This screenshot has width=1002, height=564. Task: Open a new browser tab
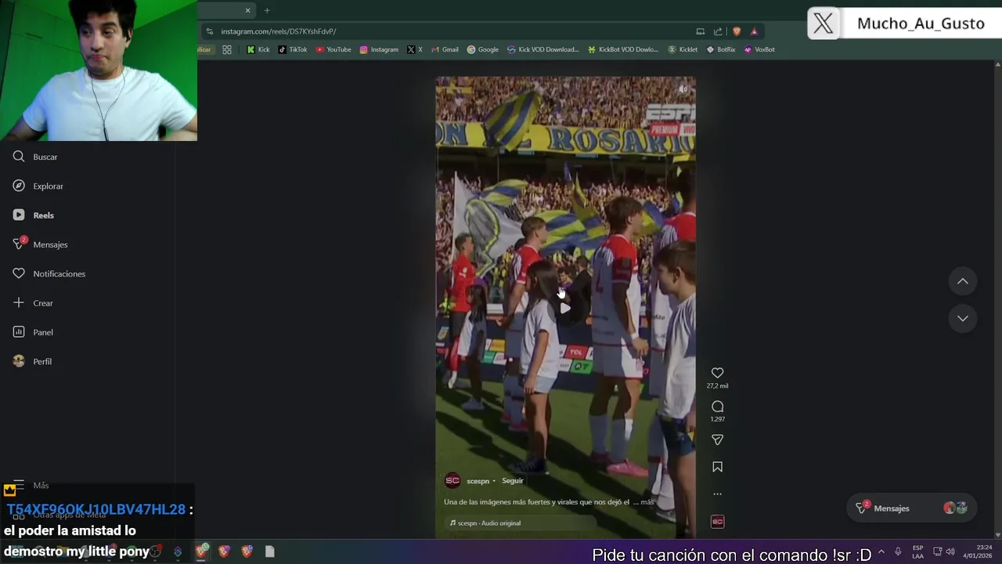[267, 10]
